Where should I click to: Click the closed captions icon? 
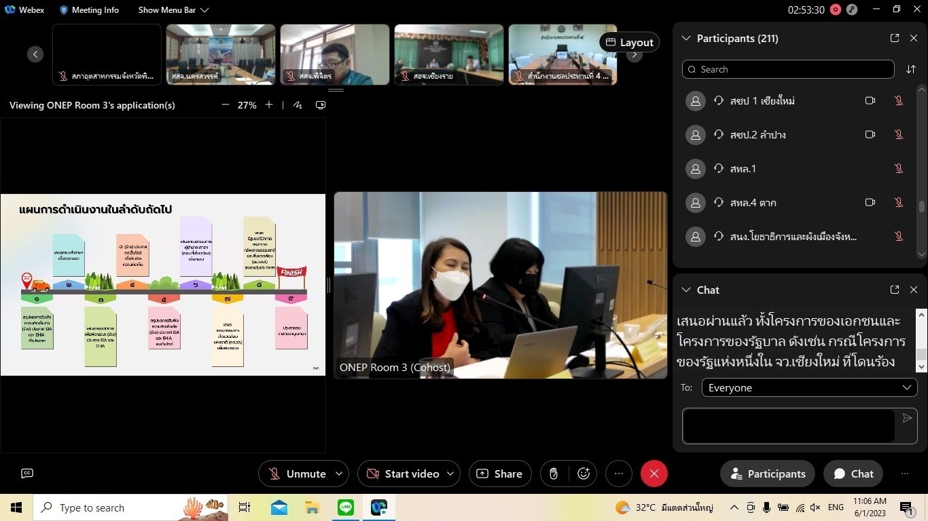[x=27, y=474]
